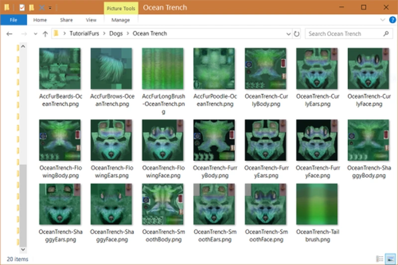Select the OceanTrench-FurryFace.png thumbnail
The height and width of the screenshot is (265, 398).
[x=317, y=140]
